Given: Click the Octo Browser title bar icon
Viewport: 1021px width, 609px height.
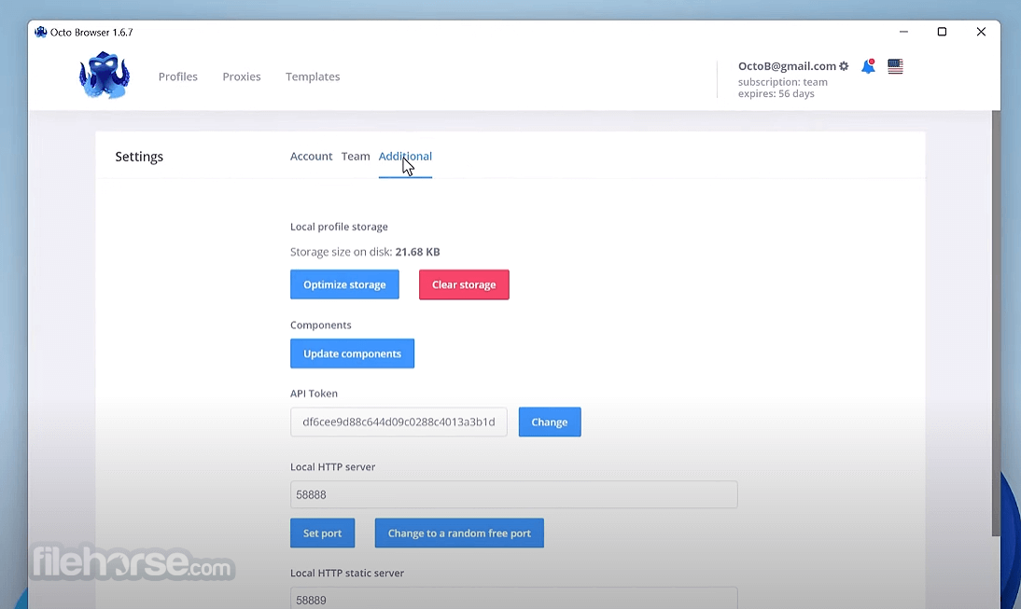Looking at the screenshot, I should coord(40,32).
